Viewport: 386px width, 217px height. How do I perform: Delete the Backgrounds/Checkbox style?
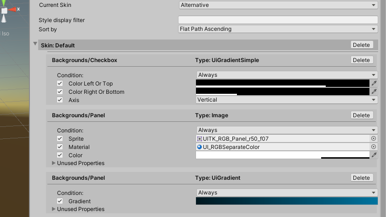pos(361,60)
